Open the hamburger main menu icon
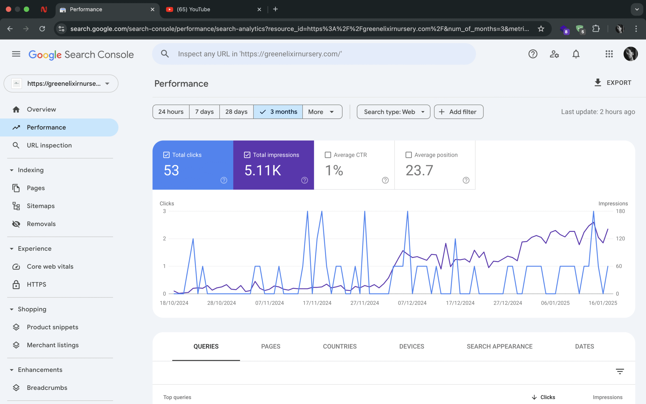This screenshot has height=404, width=646. 16,54
